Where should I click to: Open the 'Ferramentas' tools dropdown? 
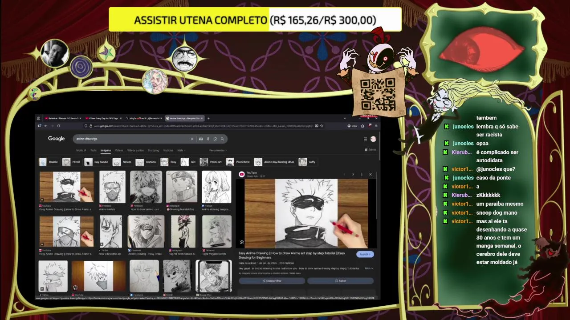tap(218, 150)
